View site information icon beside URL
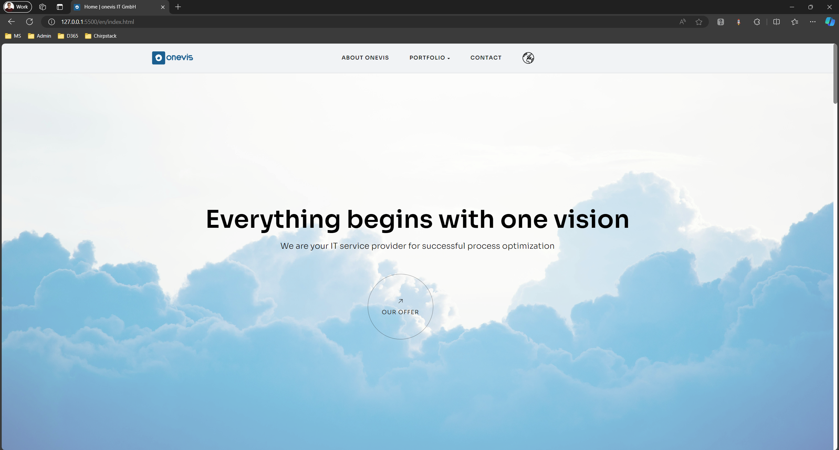 [x=51, y=22]
